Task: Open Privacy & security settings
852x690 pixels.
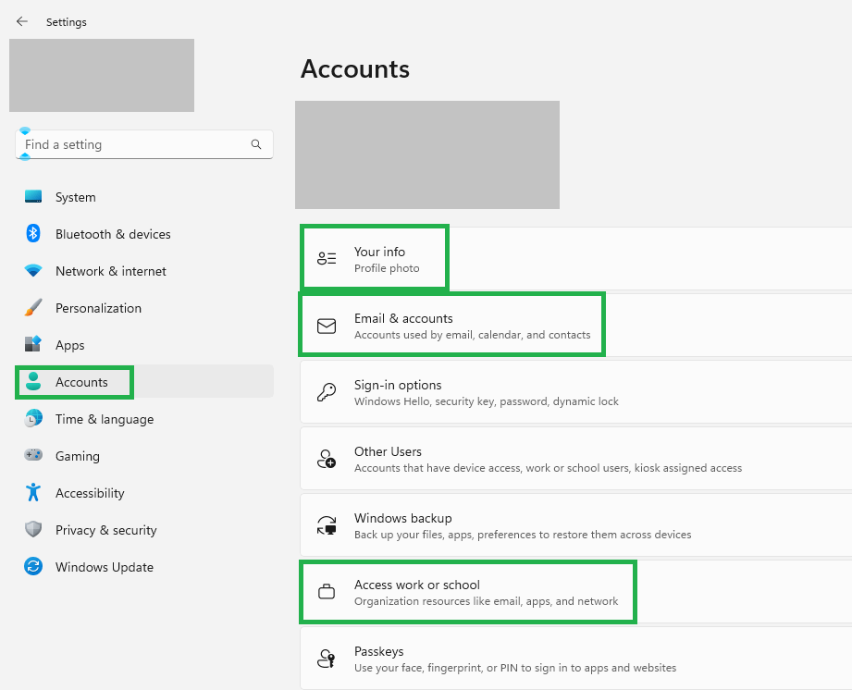Action: pos(144,529)
